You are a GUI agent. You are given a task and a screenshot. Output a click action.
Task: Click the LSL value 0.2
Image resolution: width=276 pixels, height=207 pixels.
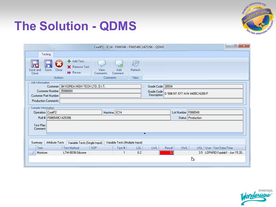pyautogui.click(x=135, y=153)
